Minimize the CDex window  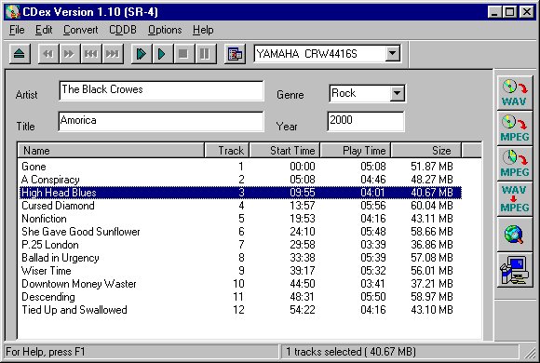[x=495, y=12]
